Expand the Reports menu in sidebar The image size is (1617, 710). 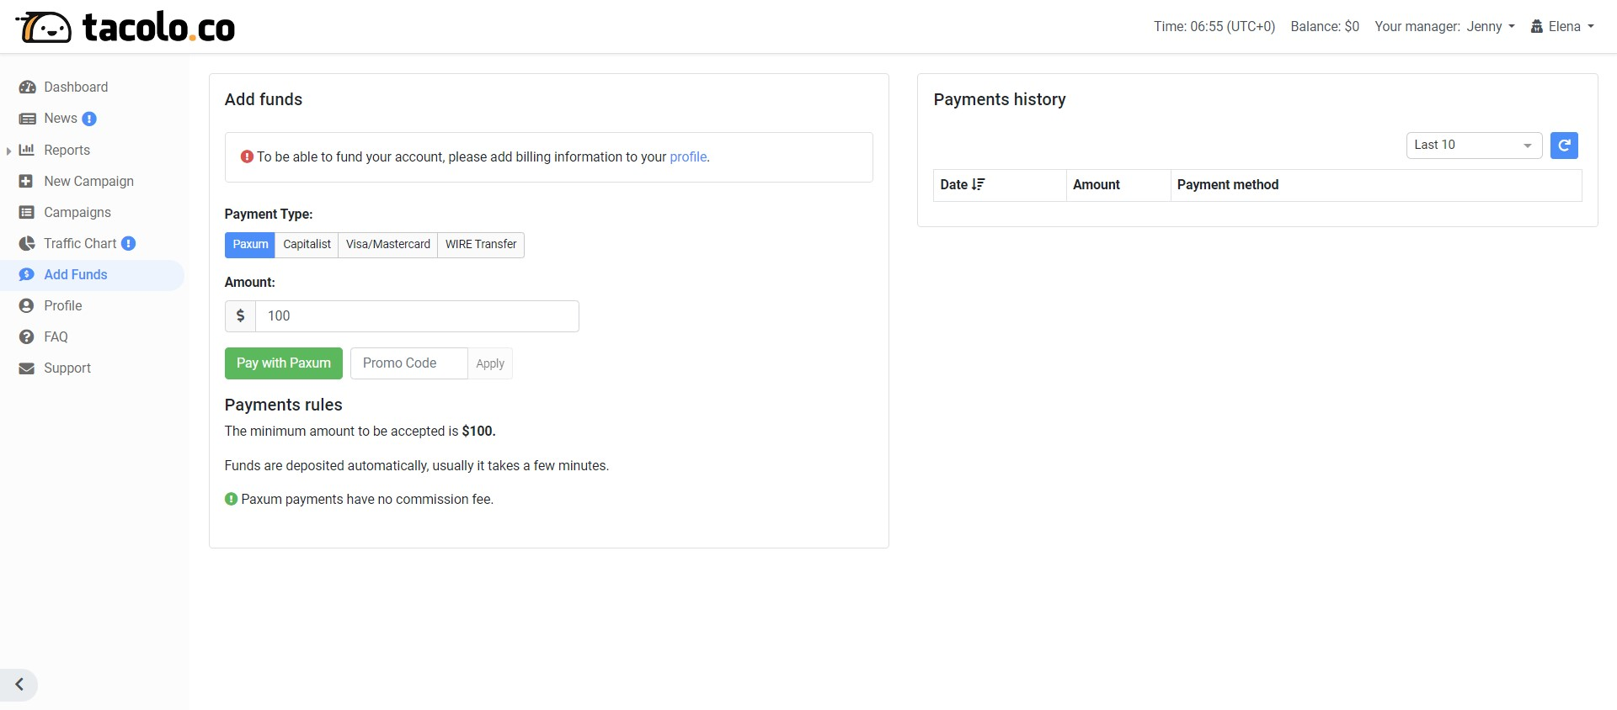point(66,151)
